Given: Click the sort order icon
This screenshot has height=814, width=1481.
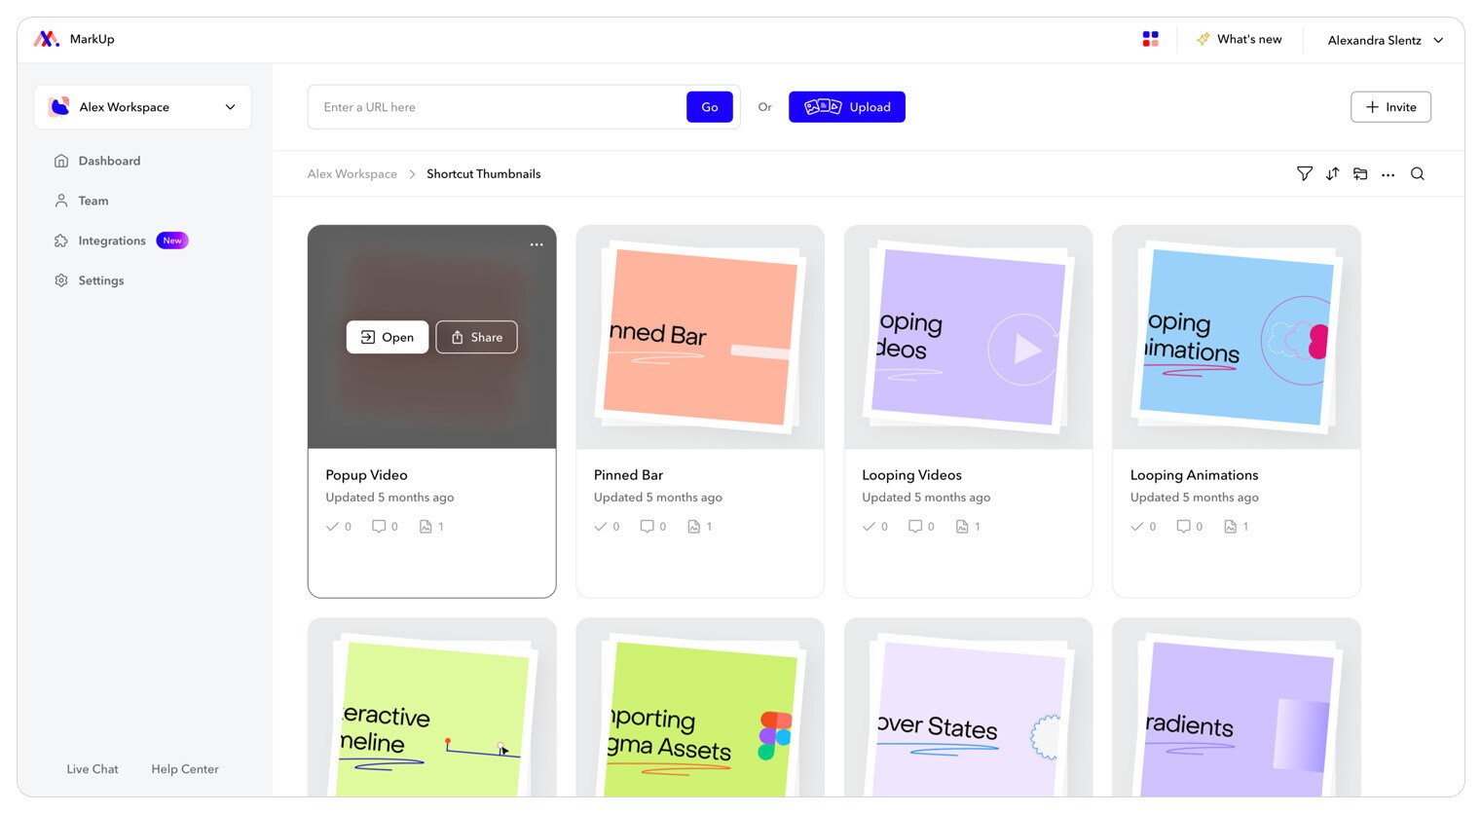Looking at the screenshot, I should pyautogui.click(x=1332, y=173).
